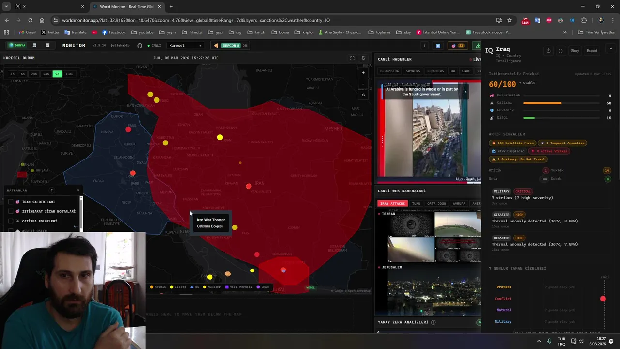Open Tüm Yer İşaretleri bookmarks folder
This screenshot has width=620, height=349.
click(x=597, y=32)
